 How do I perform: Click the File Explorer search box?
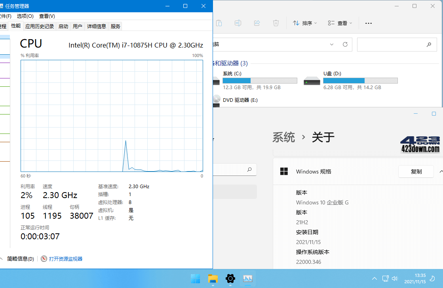pyautogui.click(x=396, y=44)
